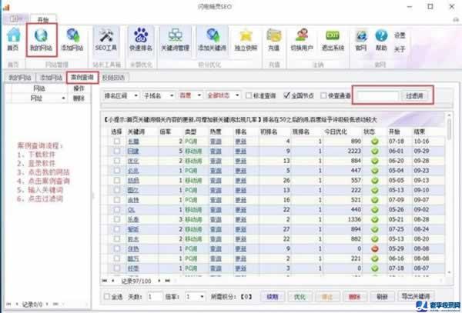Click the green status icon in row ending 10-16
The image size is (462, 313).
point(374,142)
